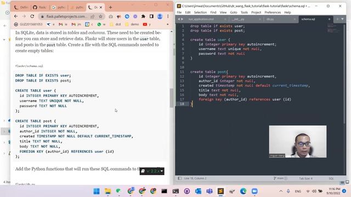Viewport: 351px width, 197px height.
Task: Click the Chrome page vertical scrollbar
Action: 172,98
